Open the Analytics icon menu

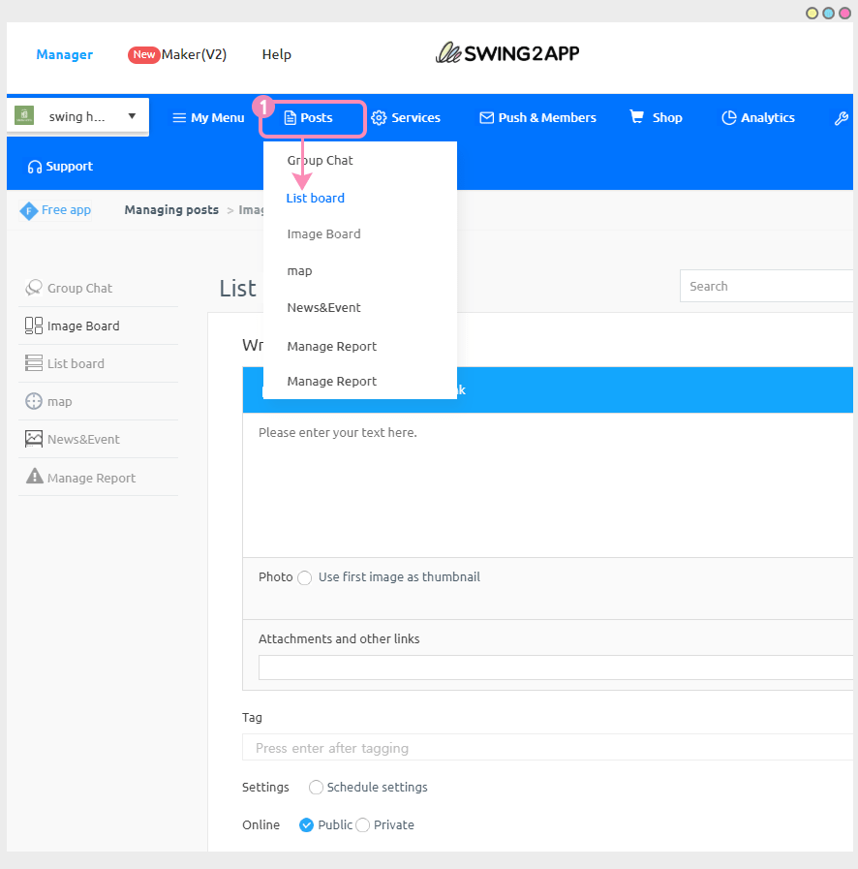pos(727,117)
